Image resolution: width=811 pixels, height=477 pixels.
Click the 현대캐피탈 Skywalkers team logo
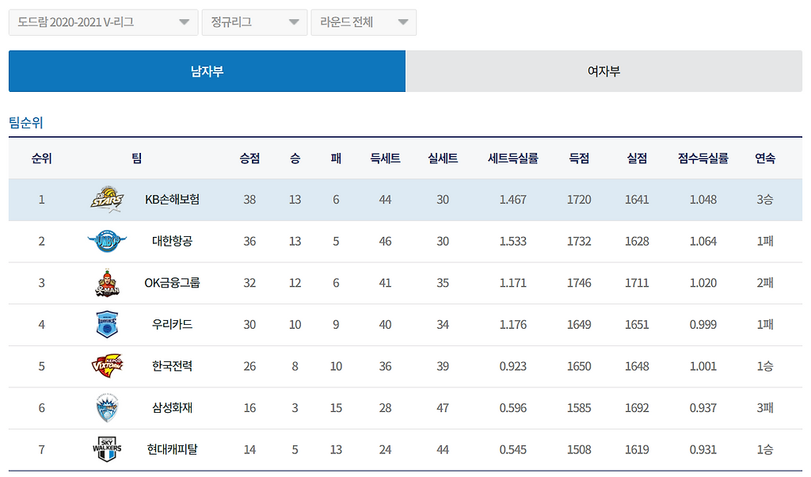click(x=107, y=449)
